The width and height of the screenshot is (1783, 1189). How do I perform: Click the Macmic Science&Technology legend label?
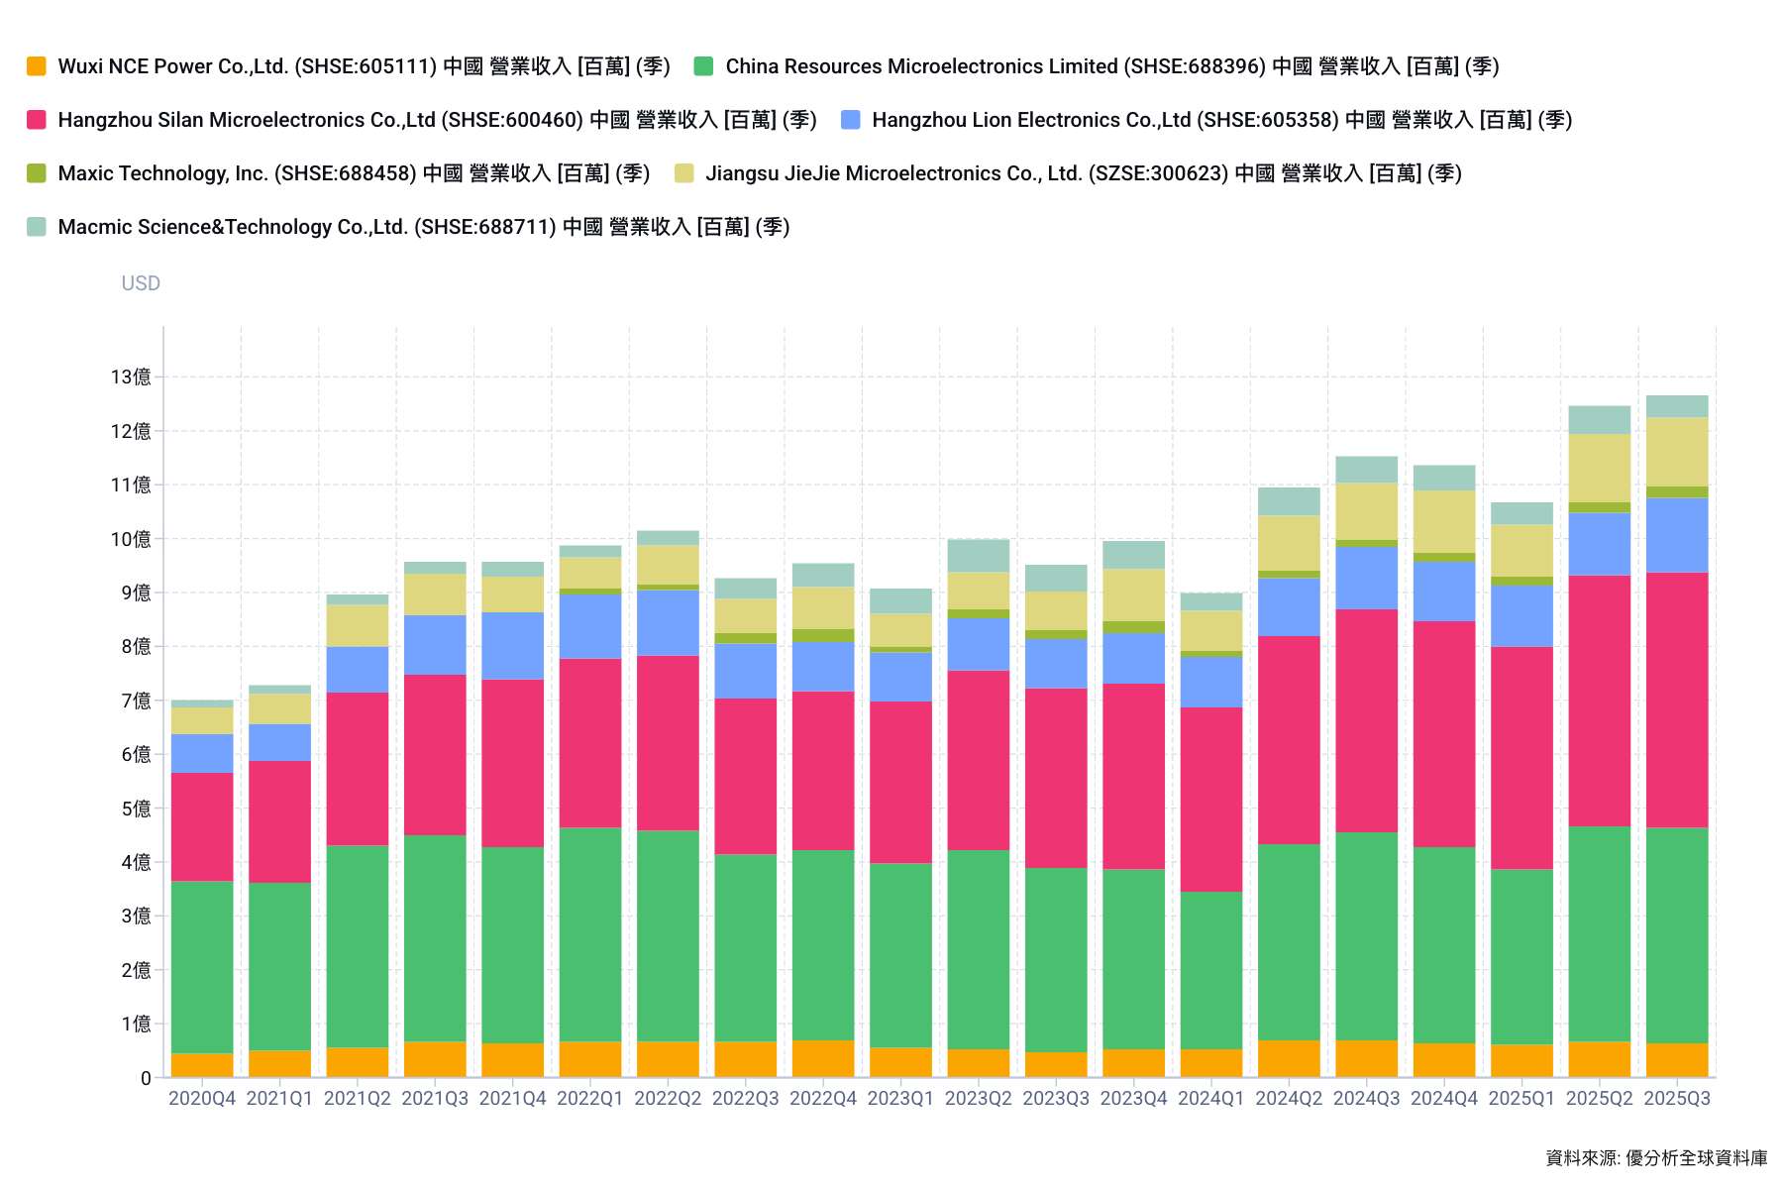point(423,227)
